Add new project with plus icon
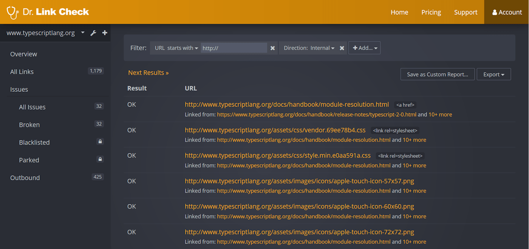The width and height of the screenshot is (529, 249). tap(105, 33)
